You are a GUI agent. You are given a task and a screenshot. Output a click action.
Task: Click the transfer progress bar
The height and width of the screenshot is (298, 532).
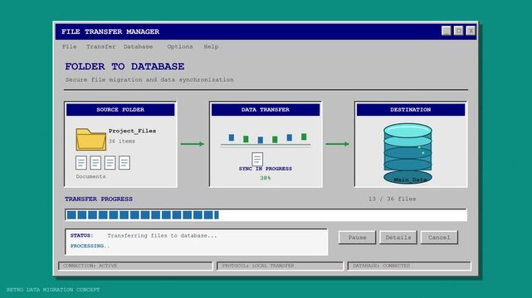click(x=266, y=215)
